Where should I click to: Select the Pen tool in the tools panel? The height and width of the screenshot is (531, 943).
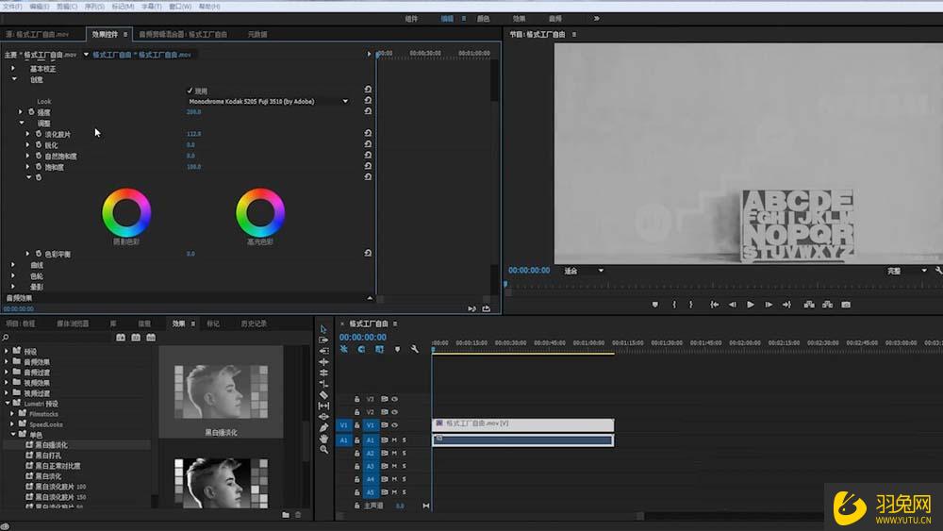[x=324, y=427]
